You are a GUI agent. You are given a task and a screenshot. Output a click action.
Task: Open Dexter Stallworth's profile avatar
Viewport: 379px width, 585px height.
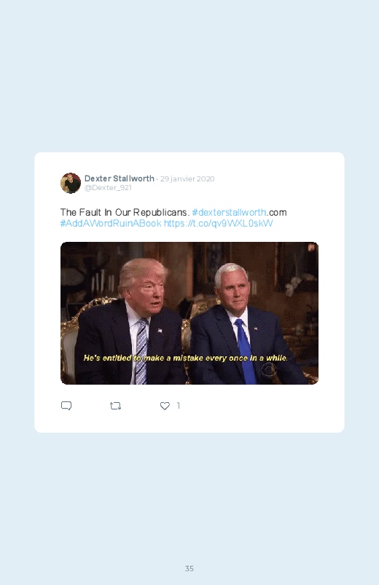point(71,183)
